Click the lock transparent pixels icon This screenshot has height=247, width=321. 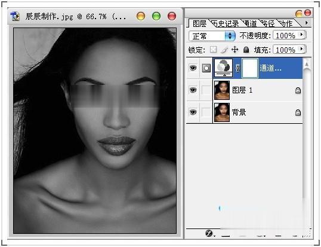[214, 50]
